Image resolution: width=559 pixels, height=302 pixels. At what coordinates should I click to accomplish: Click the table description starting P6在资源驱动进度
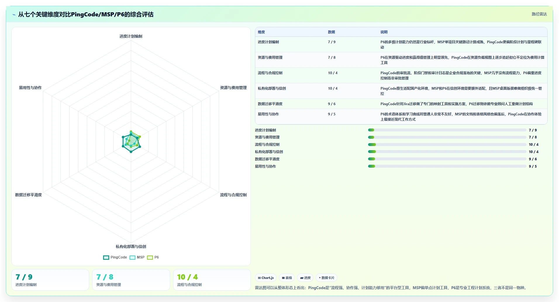click(462, 60)
